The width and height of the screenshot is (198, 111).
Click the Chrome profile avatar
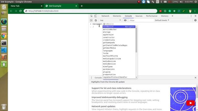tap(190, 11)
